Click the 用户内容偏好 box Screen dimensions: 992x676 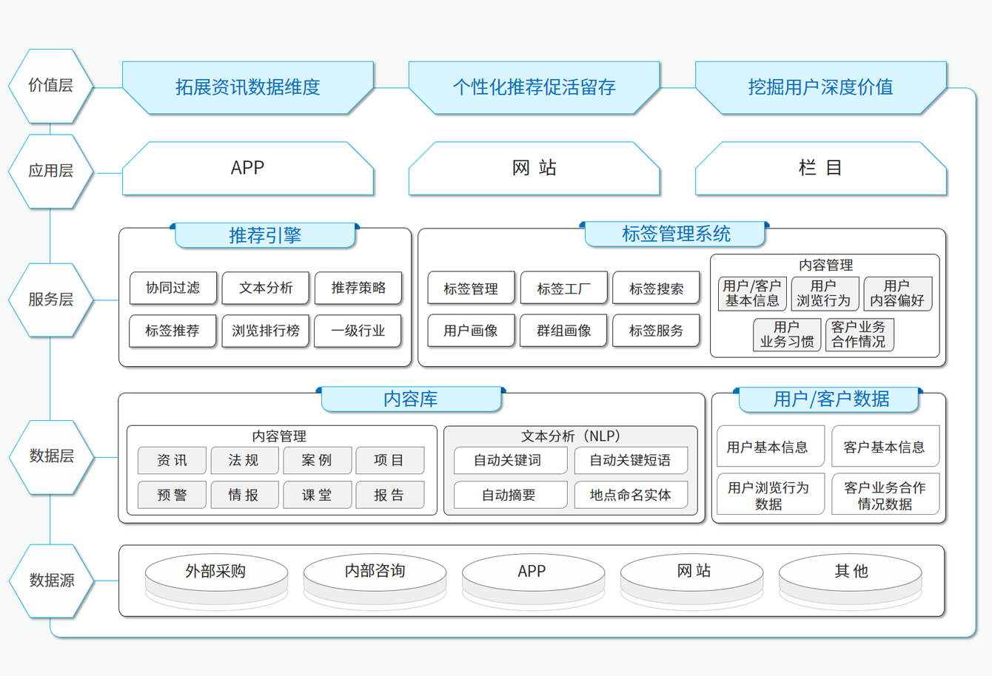click(897, 294)
